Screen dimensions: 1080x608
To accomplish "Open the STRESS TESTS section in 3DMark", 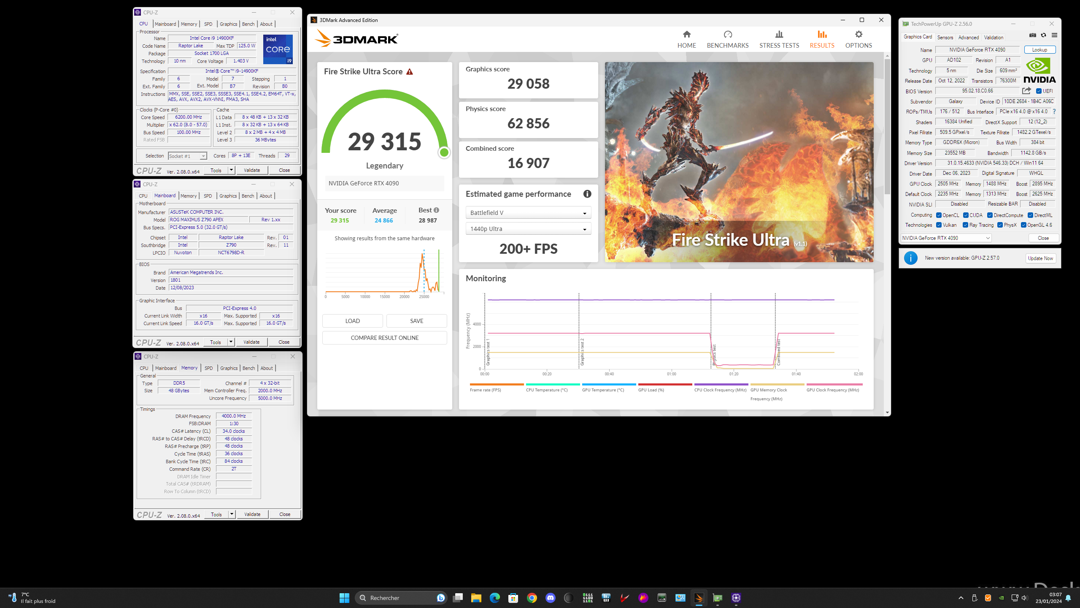I will (x=779, y=39).
